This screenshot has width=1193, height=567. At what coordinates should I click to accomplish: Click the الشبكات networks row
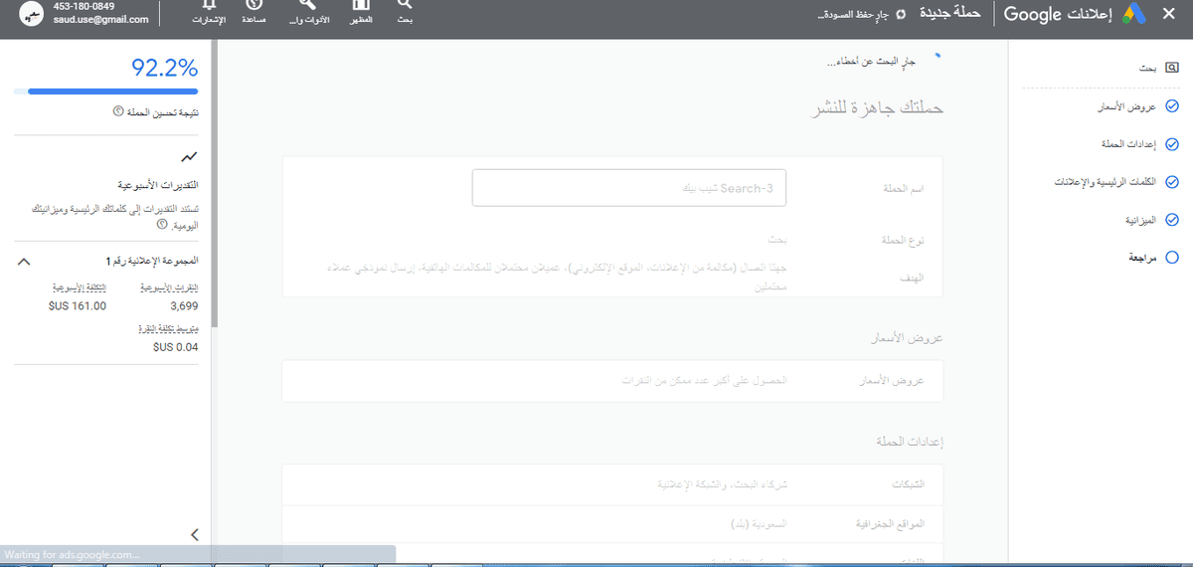(x=612, y=484)
